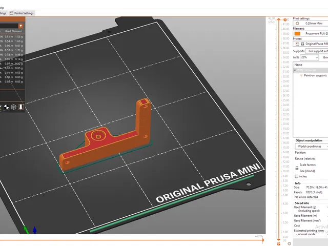
Task: Open the Supports dropdown
Action: [317, 51]
